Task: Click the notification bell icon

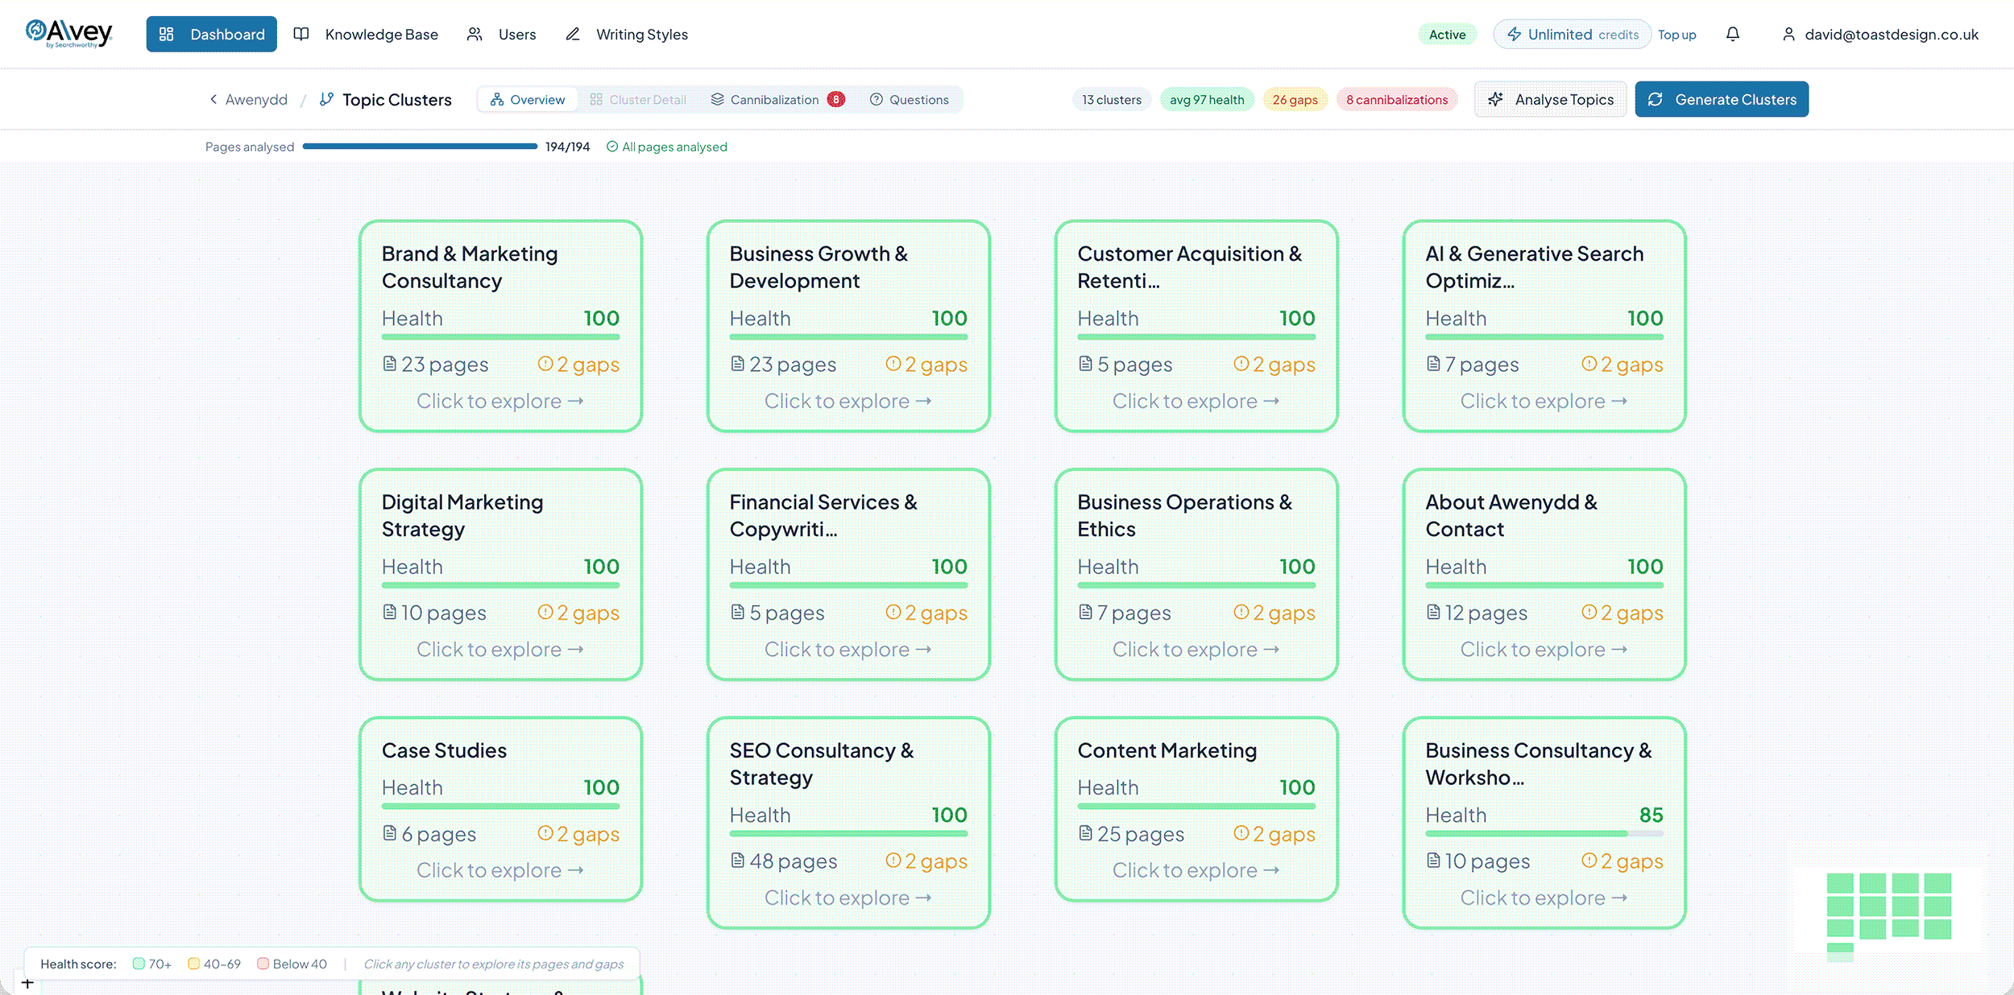Action: point(1733,34)
